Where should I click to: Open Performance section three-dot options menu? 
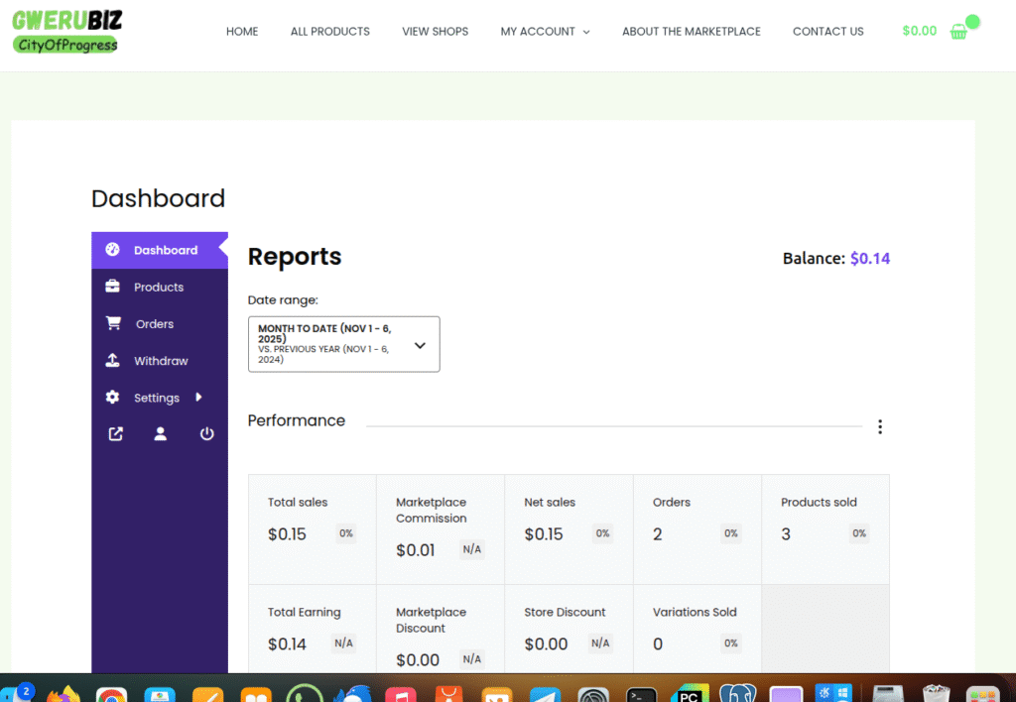coord(879,426)
